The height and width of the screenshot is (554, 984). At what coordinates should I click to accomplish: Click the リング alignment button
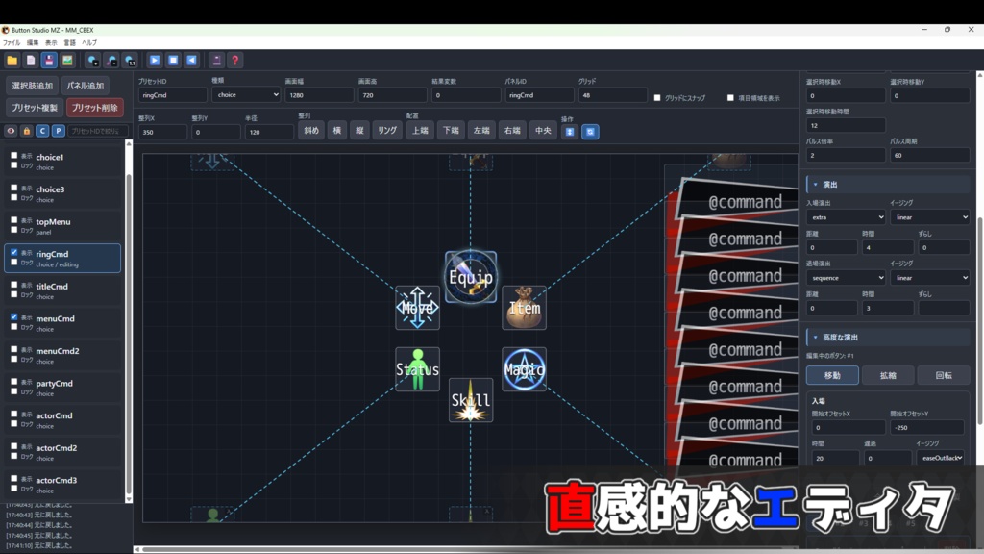[387, 131]
